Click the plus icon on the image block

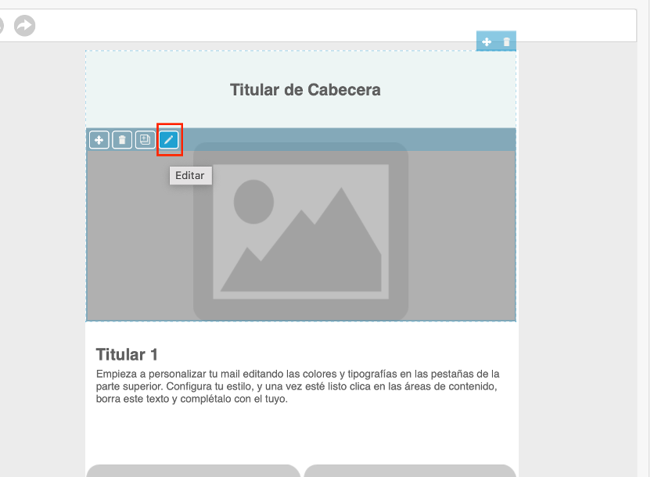tap(99, 140)
